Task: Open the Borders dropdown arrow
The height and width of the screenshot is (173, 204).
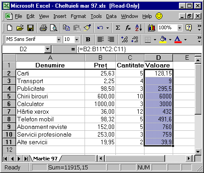Action: (155, 40)
